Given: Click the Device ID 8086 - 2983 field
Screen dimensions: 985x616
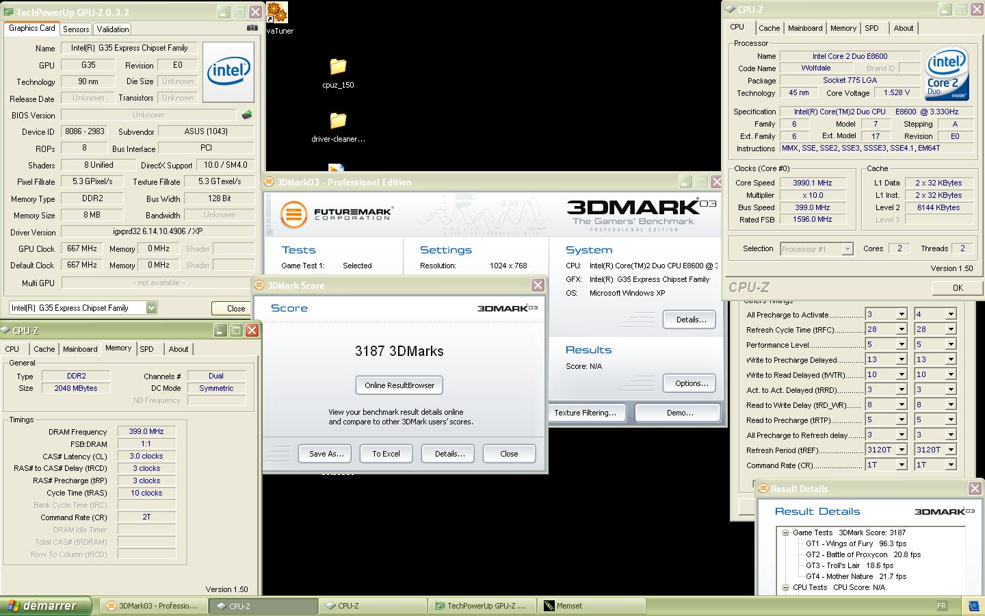Looking at the screenshot, I should [85, 131].
